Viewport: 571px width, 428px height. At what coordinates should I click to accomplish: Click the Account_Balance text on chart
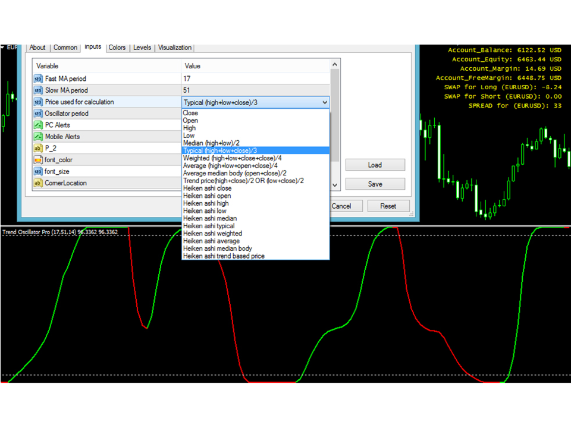504,50
